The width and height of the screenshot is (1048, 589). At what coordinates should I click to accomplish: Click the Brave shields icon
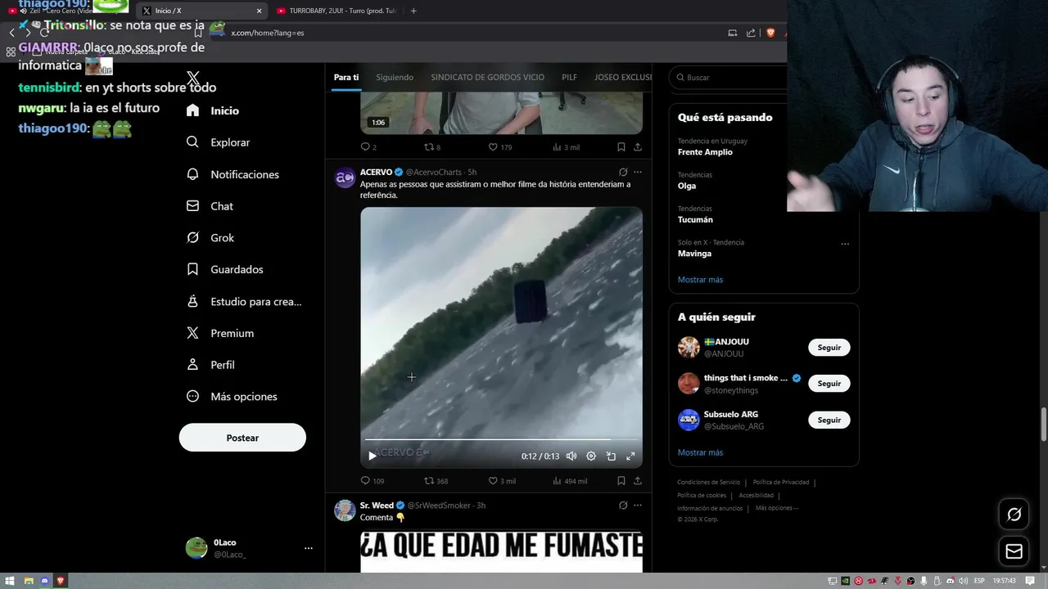[x=770, y=33]
